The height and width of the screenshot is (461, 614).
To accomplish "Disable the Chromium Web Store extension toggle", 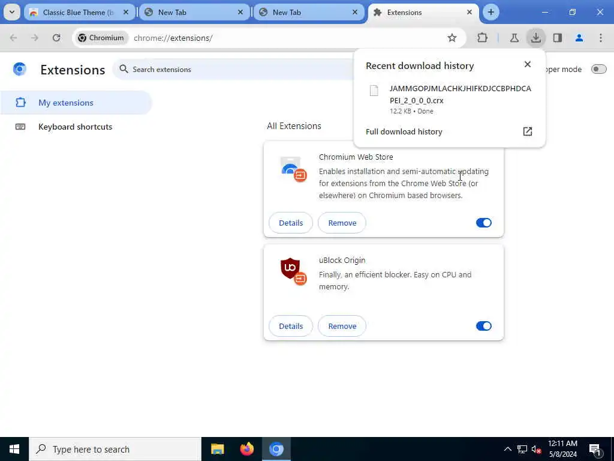I will (x=484, y=223).
